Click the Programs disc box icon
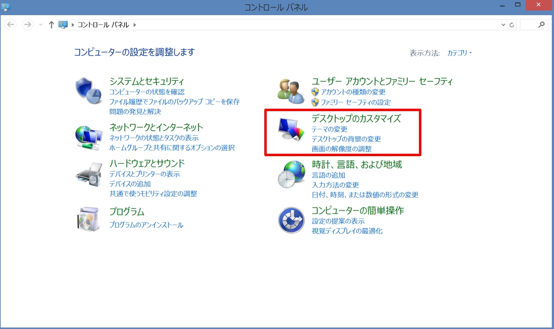This screenshot has height=329, width=554. coord(88,219)
